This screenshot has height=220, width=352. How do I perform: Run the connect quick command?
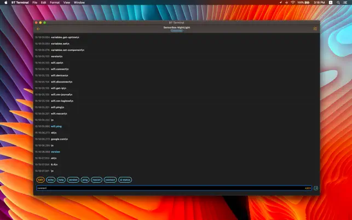click(110, 180)
